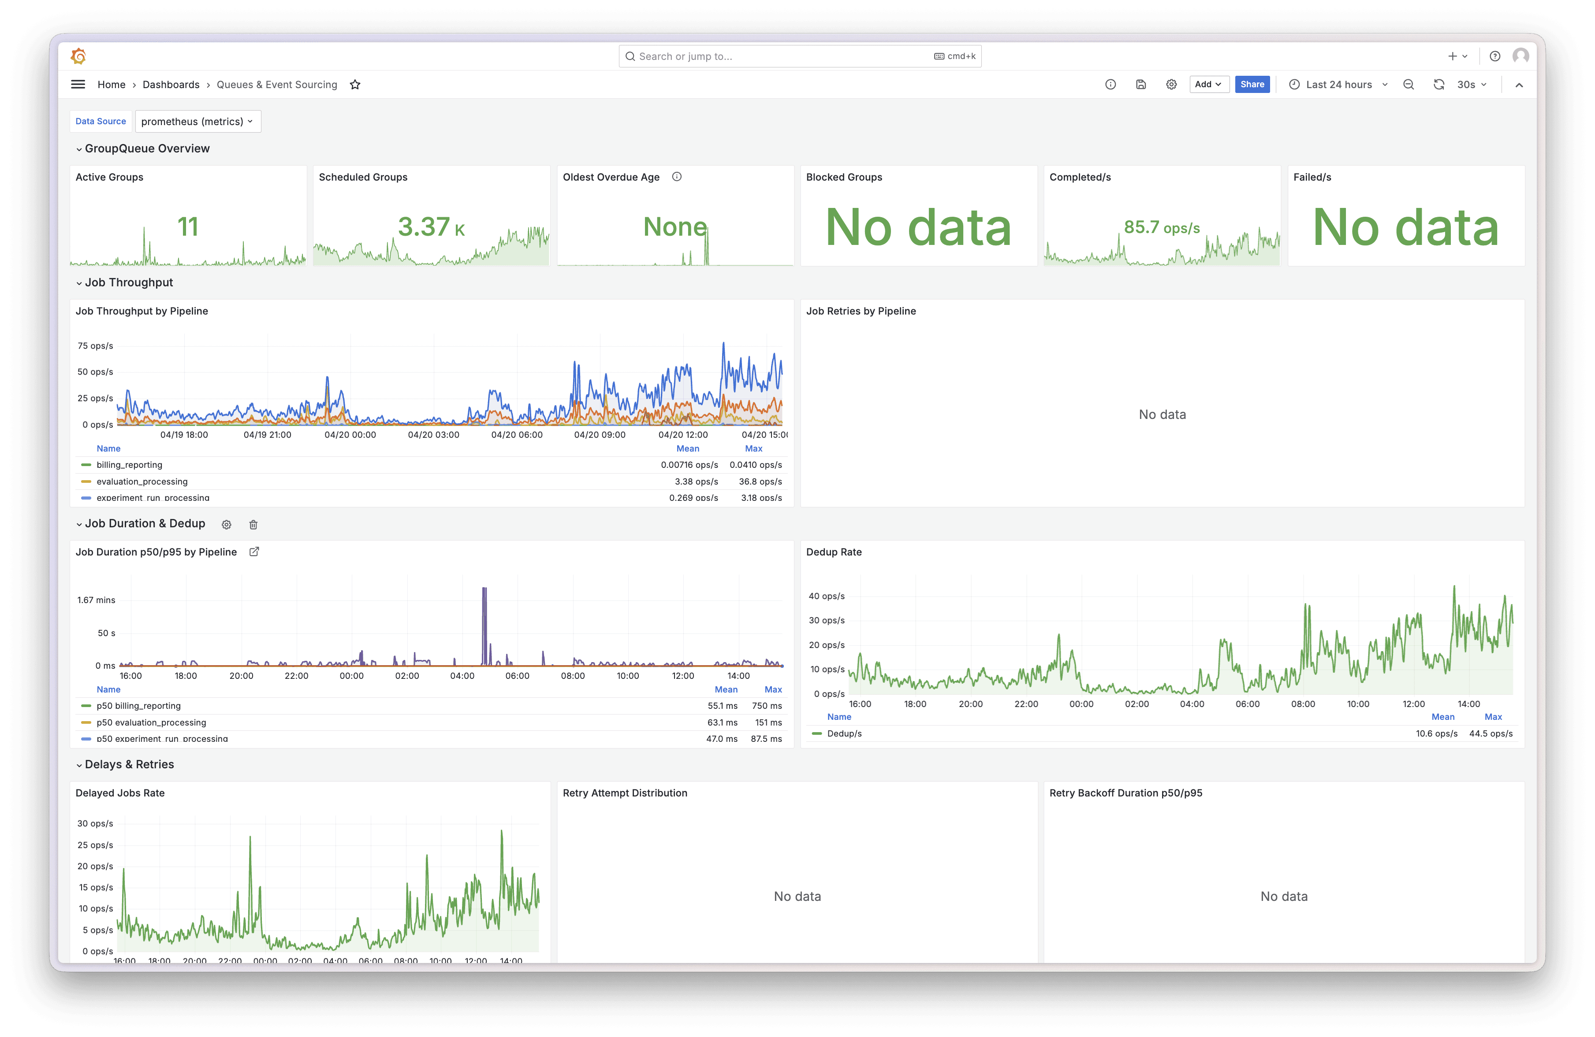Open the Last 24 hours time picker
This screenshot has height=1037, width=1595.
(x=1338, y=84)
